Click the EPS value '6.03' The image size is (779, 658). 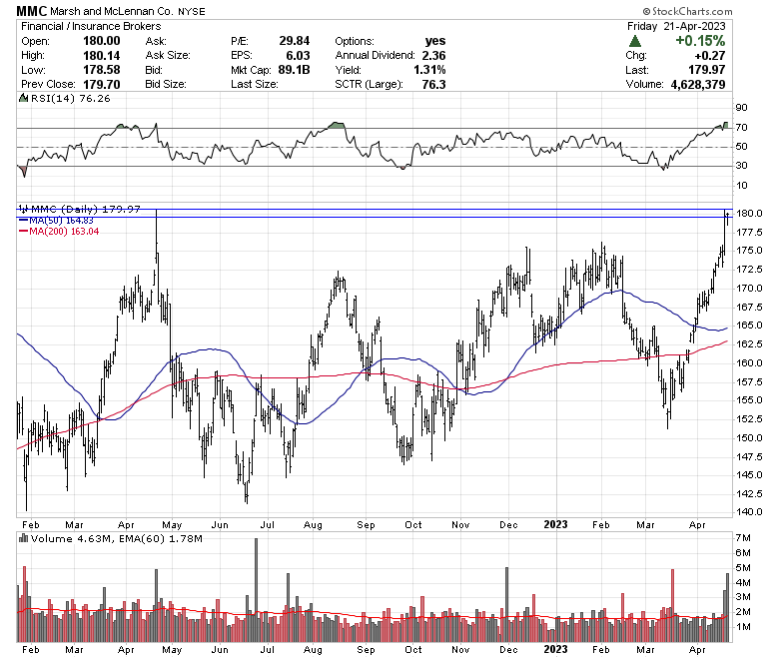pos(298,55)
